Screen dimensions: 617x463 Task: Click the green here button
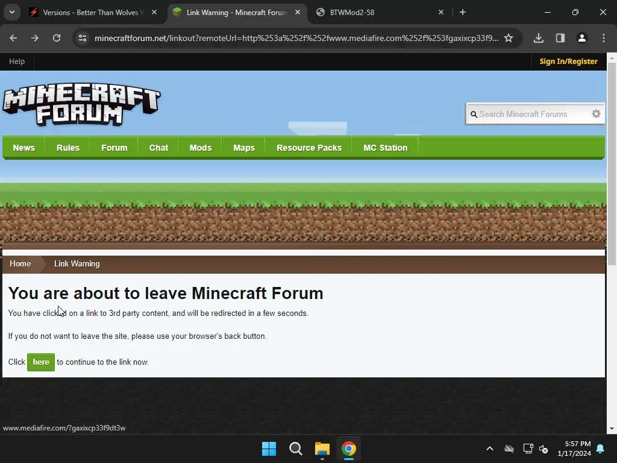coord(41,362)
